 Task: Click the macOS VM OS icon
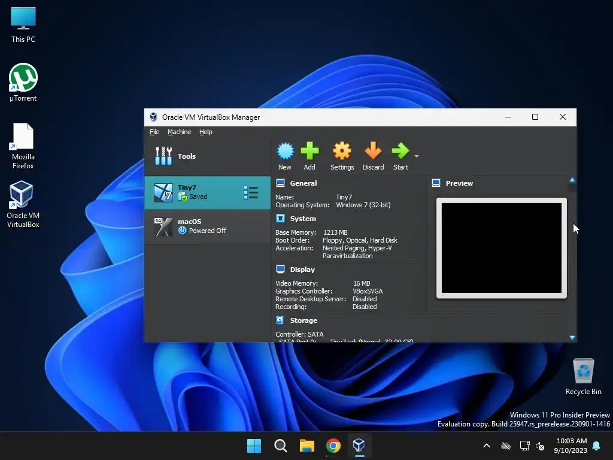coord(163,227)
